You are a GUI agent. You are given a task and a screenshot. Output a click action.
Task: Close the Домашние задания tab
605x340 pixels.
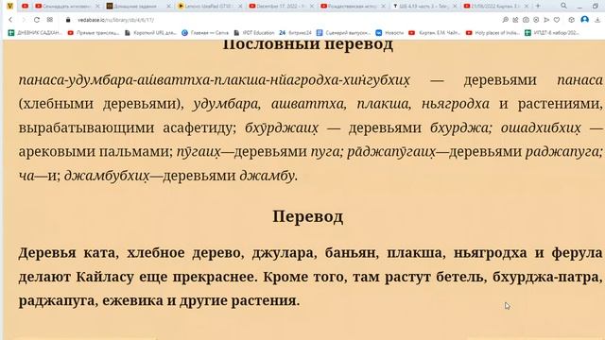pyautogui.click(x=169, y=7)
